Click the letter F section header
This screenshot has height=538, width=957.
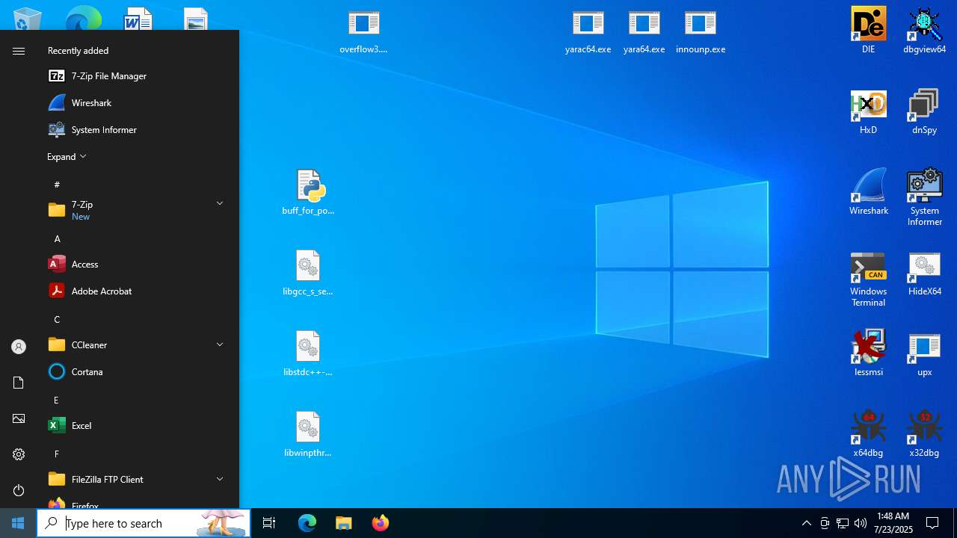point(58,454)
